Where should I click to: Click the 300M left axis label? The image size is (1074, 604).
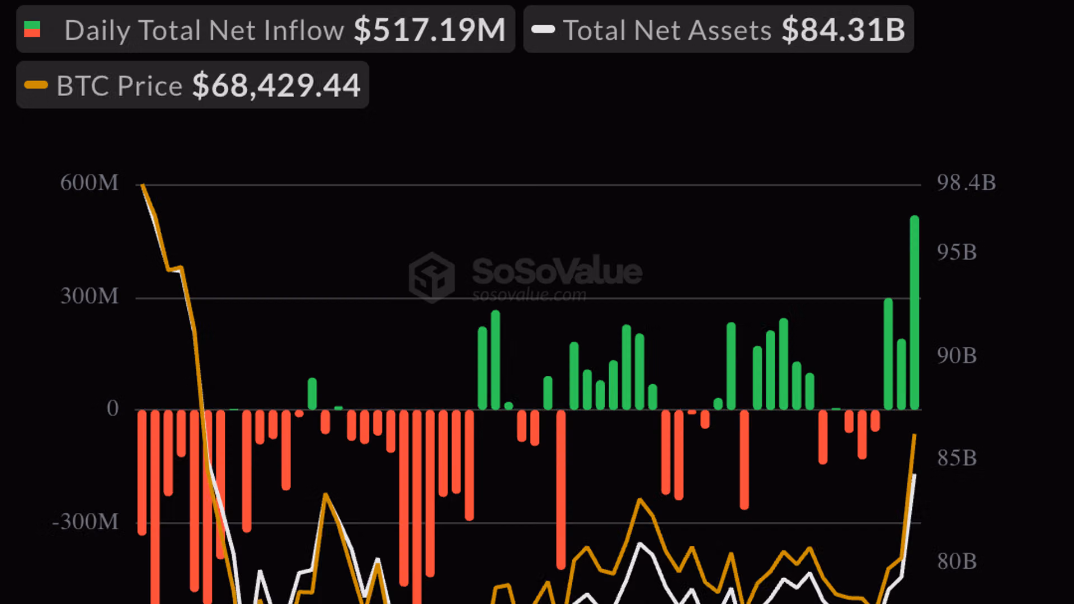[x=89, y=296]
